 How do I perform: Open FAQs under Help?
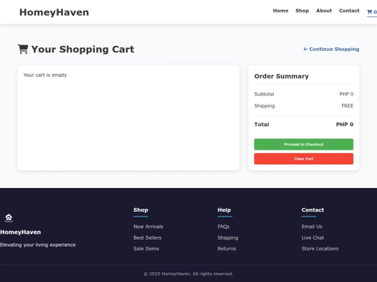tap(223, 226)
